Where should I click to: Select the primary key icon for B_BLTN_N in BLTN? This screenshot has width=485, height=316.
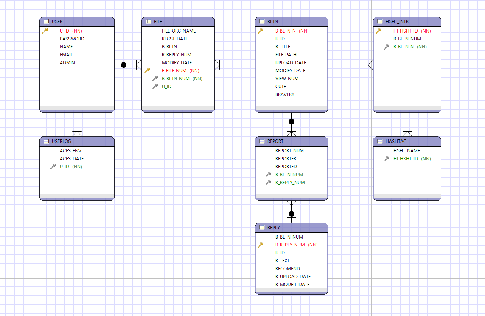(x=261, y=31)
